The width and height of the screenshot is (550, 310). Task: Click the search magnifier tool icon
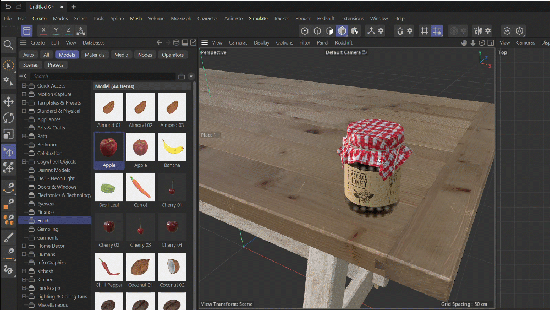8,45
